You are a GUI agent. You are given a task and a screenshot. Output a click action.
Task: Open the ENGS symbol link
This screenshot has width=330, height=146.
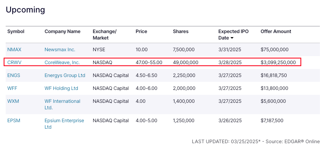coord(14,75)
